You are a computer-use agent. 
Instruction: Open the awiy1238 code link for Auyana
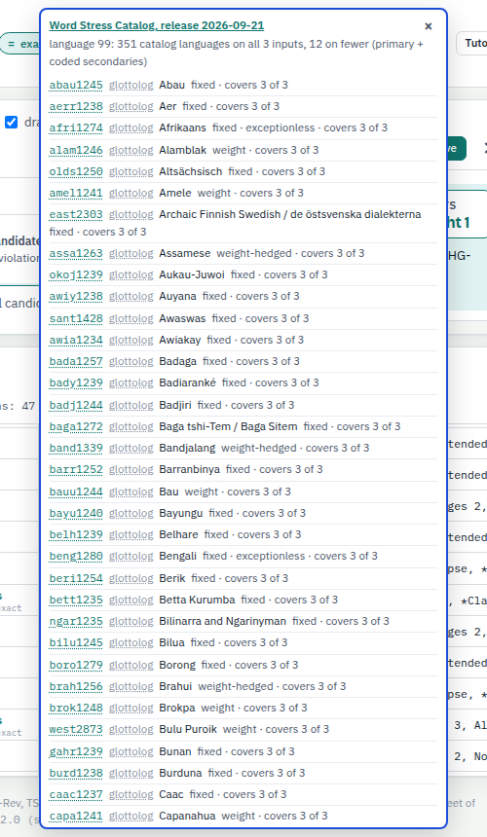pos(76,296)
